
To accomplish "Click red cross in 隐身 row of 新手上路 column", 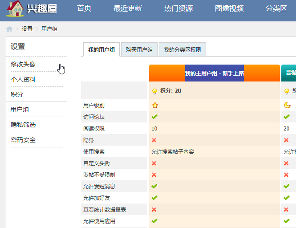I will (x=154, y=140).
